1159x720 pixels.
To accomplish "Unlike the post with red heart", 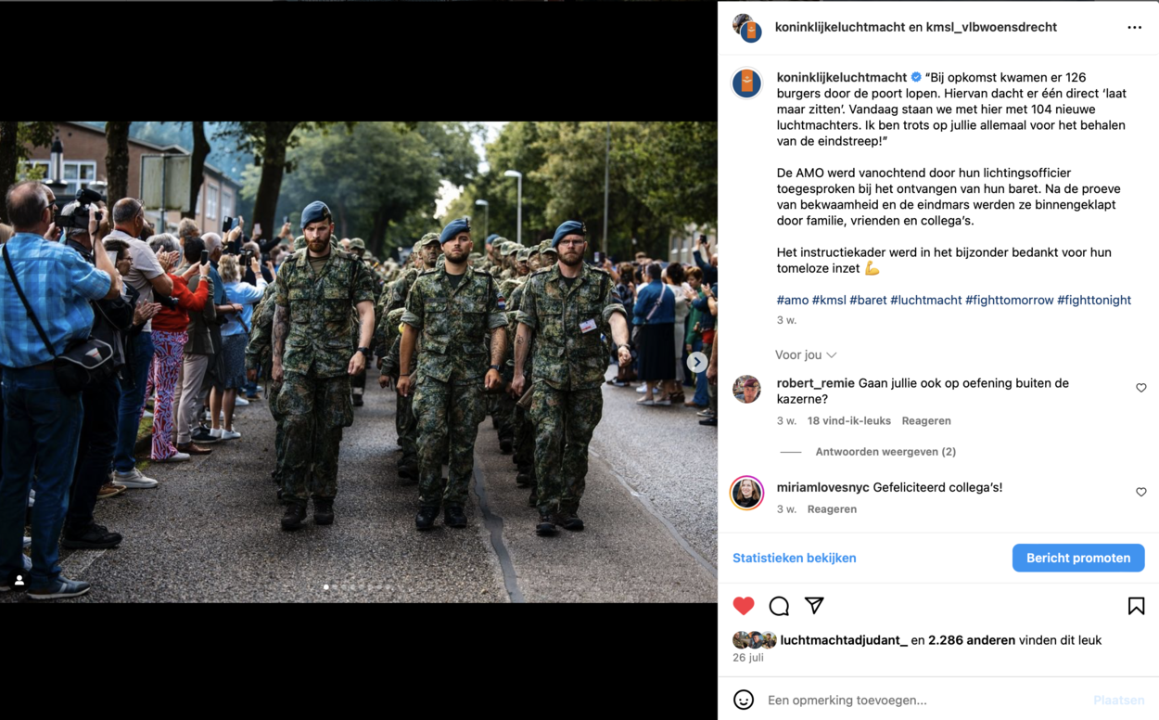I will [x=744, y=606].
